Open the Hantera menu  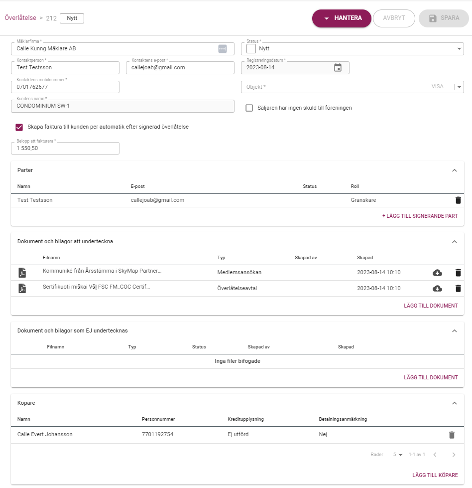pos(342,18)
